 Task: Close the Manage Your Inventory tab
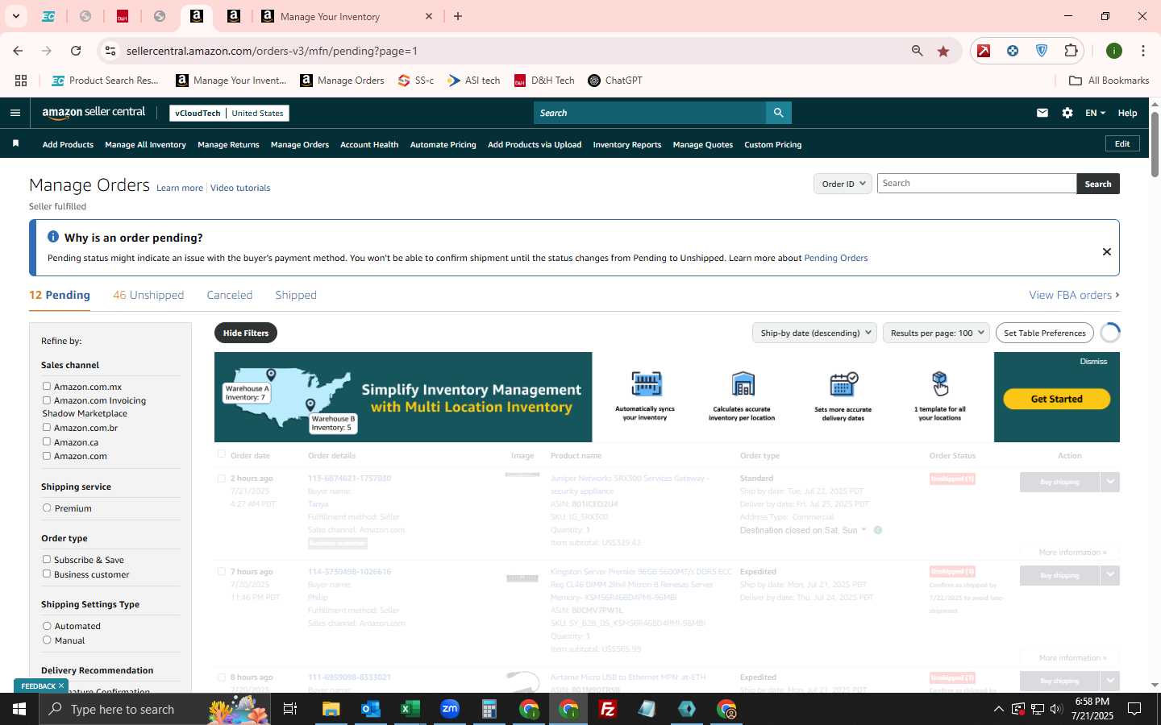coord(429,16)
